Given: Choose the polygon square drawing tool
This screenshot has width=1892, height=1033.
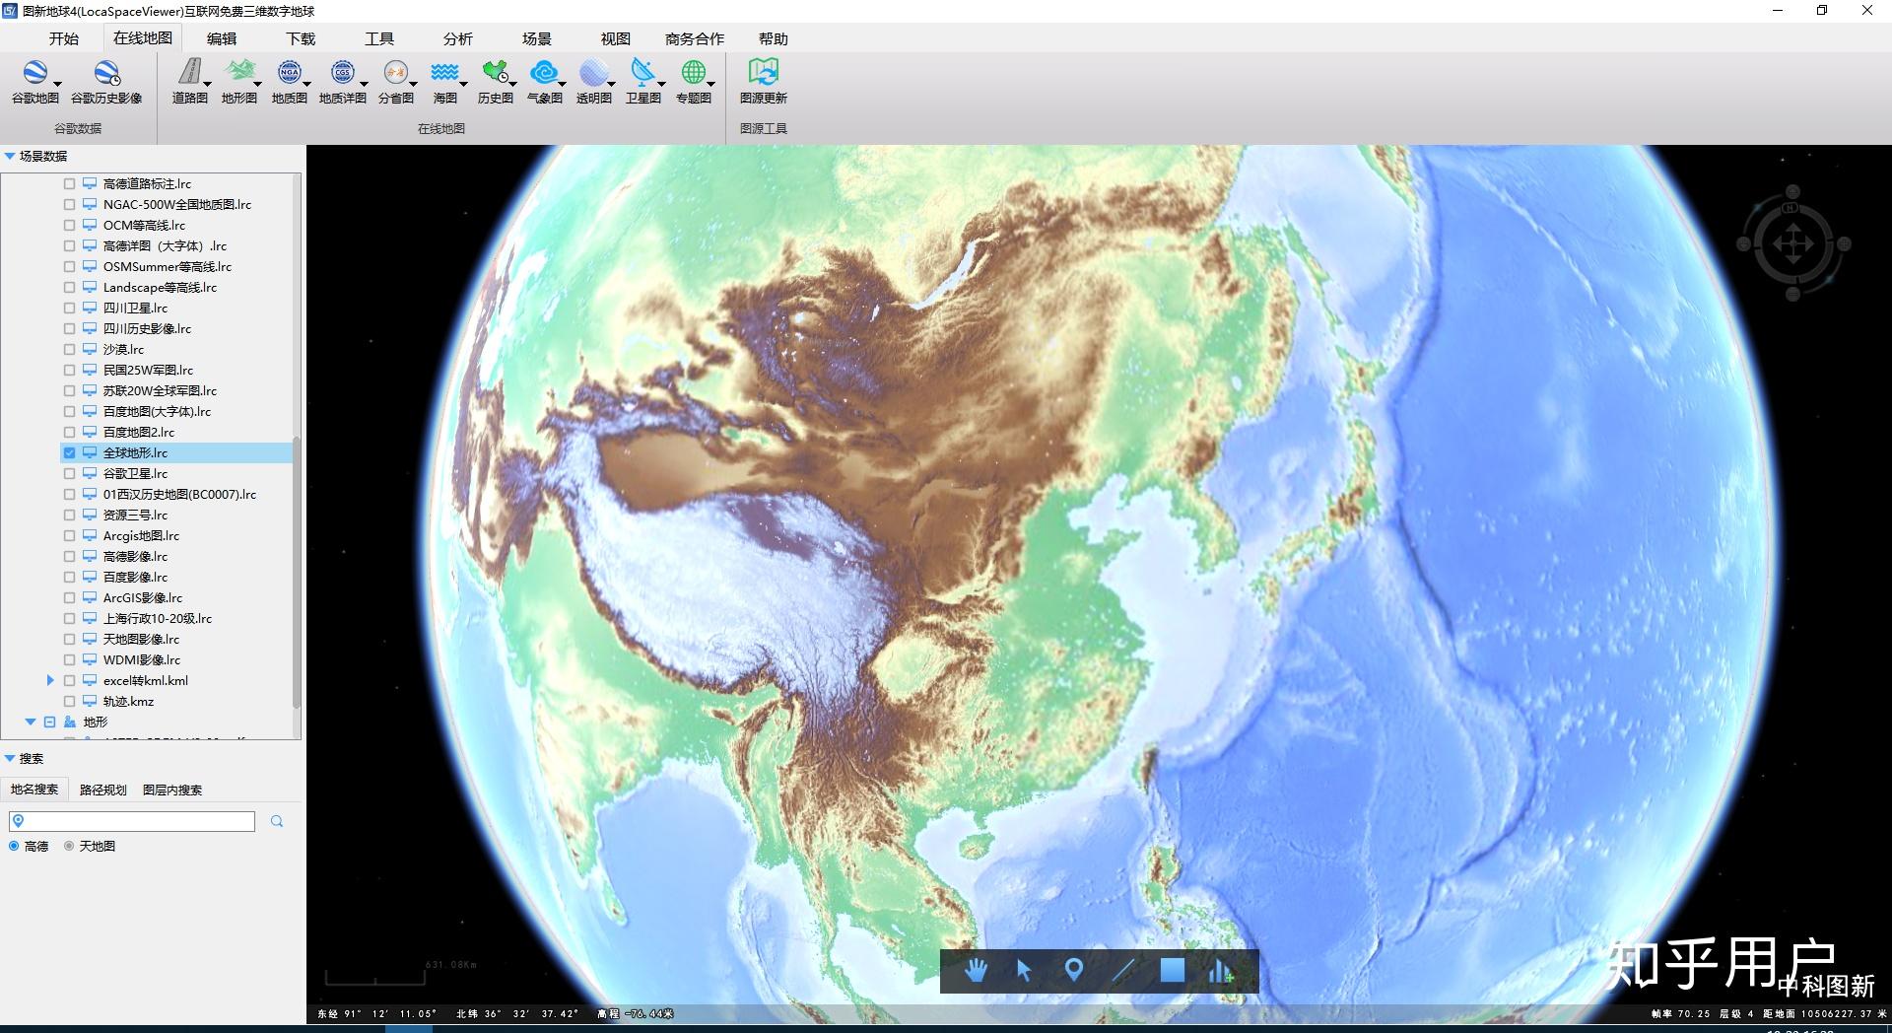Looking at the screenshot, I should (x=1172, y=971).
